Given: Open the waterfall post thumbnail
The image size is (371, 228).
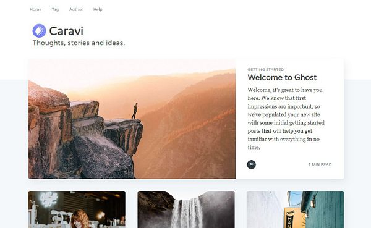Looking at the screenshot, I should (x=186, y=209).
